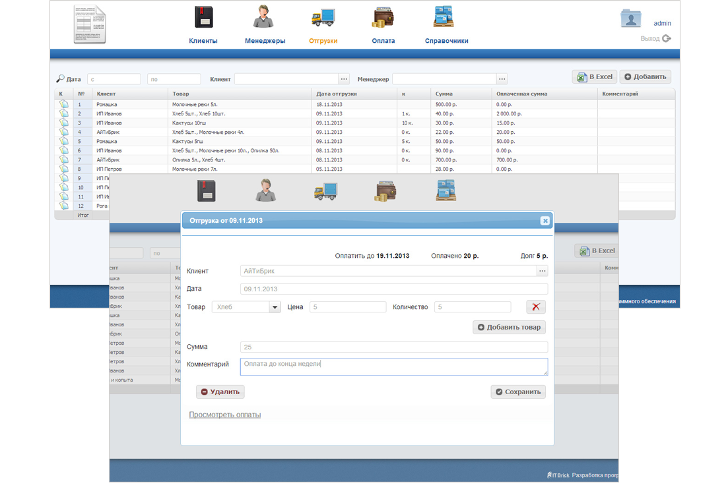Sort by Комментарий column header
The image size is (726, 497).
[x=620, y=94]
